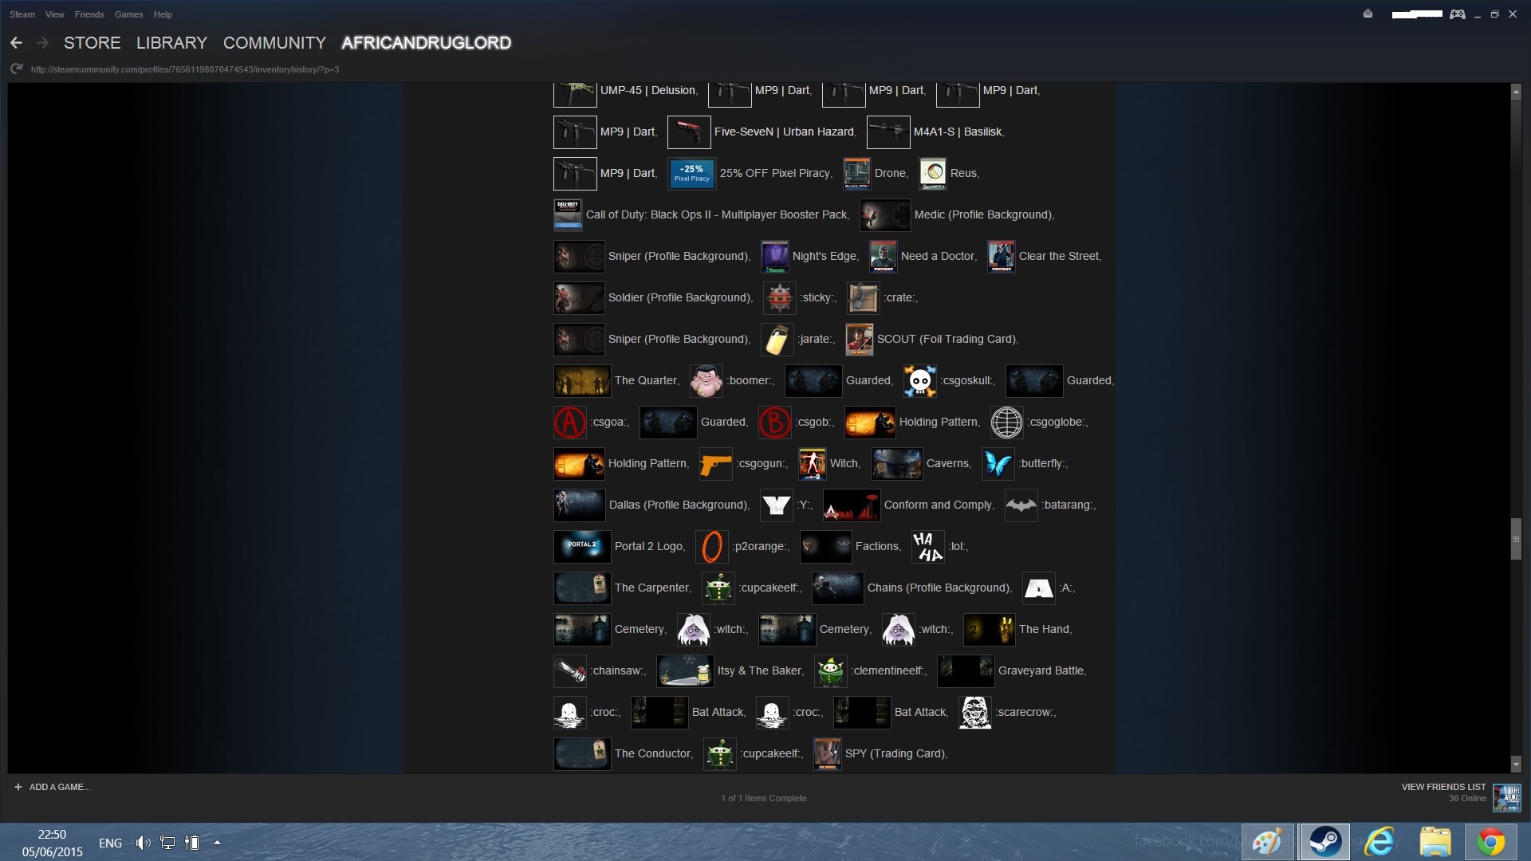Click the back navigation arrow
Image resolution: width=1531 pixels, height=861 pixels.
[x=16, y=43]
